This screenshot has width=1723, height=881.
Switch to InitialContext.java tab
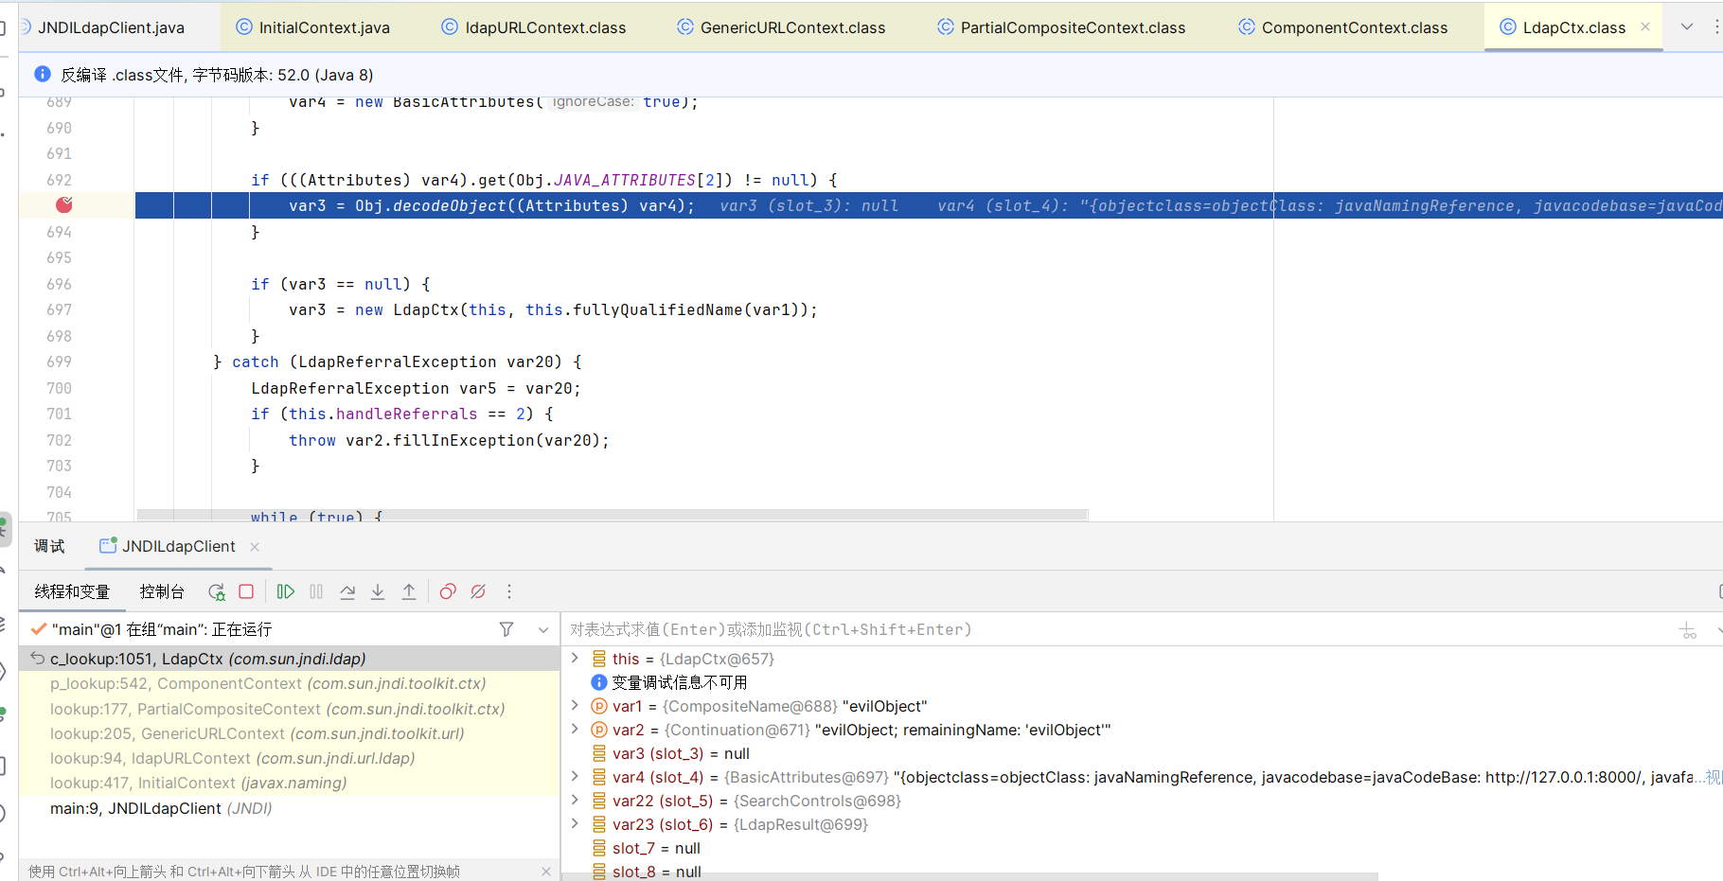point(313,27)
